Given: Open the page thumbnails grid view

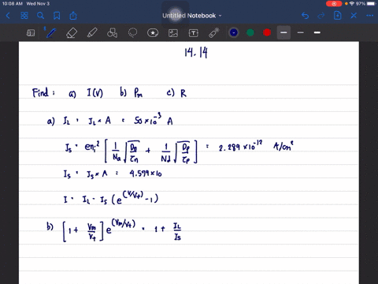Looking at the screenshot, I should [x=24, y=16].
